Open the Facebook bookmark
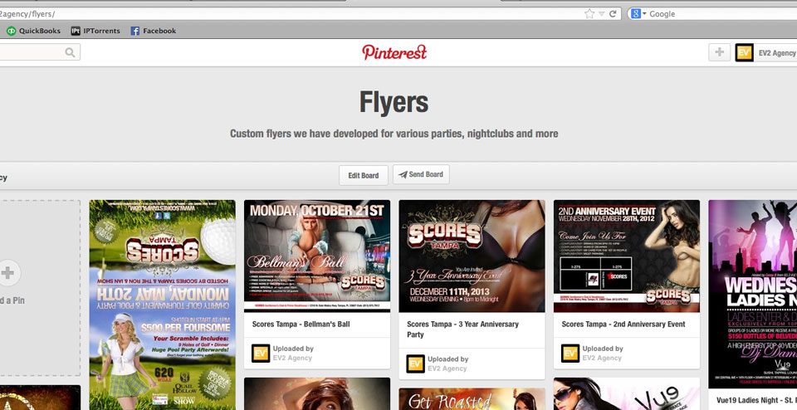 click(153, 31)
